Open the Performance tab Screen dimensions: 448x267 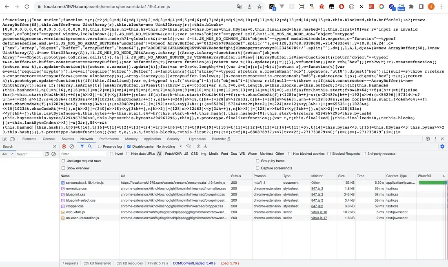coord(109,139)
